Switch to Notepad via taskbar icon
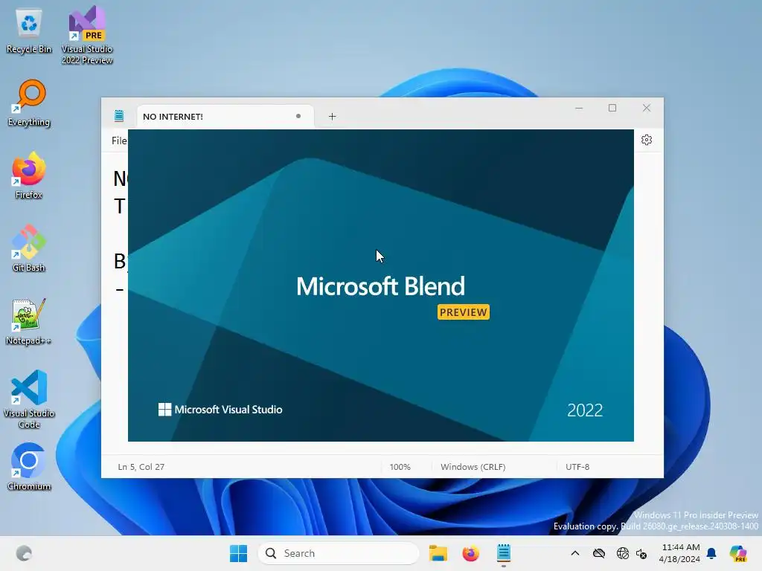Viewport: 762px width, 571px height. [504, 553]
